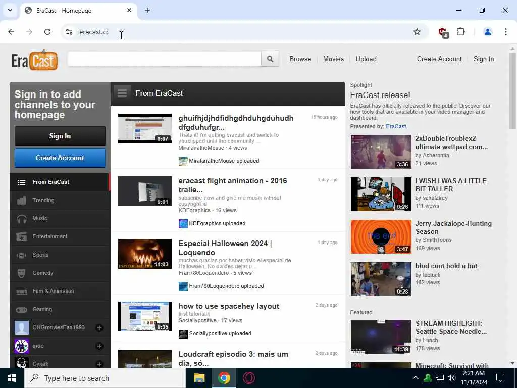Add the Cyriak channel with its plus icon
517x388 pixels.
(x=99, y=364)
